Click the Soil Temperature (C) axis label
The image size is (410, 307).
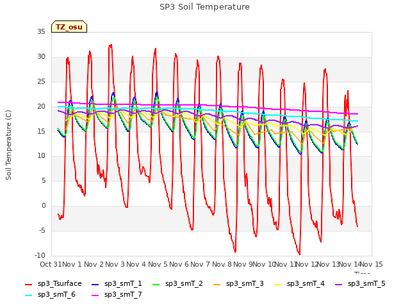pos(8,145)
